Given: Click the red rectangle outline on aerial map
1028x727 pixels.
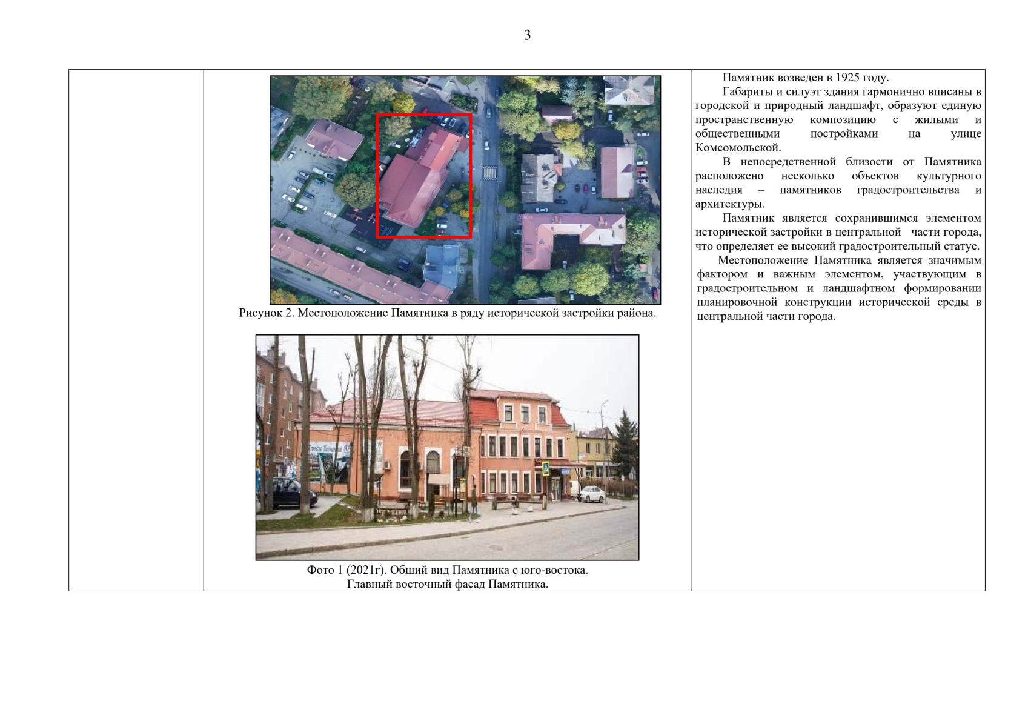Looking at the screenshot, I should point(378,176).
